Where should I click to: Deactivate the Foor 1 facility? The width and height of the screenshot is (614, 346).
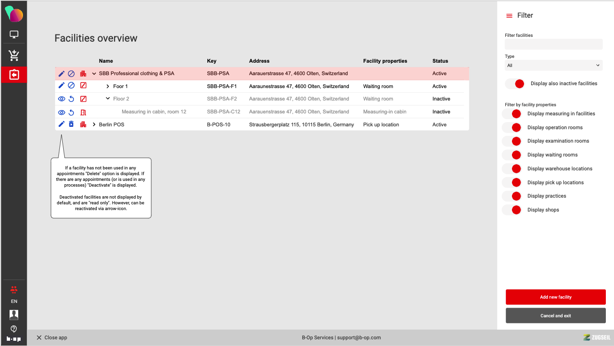point(71,86)
